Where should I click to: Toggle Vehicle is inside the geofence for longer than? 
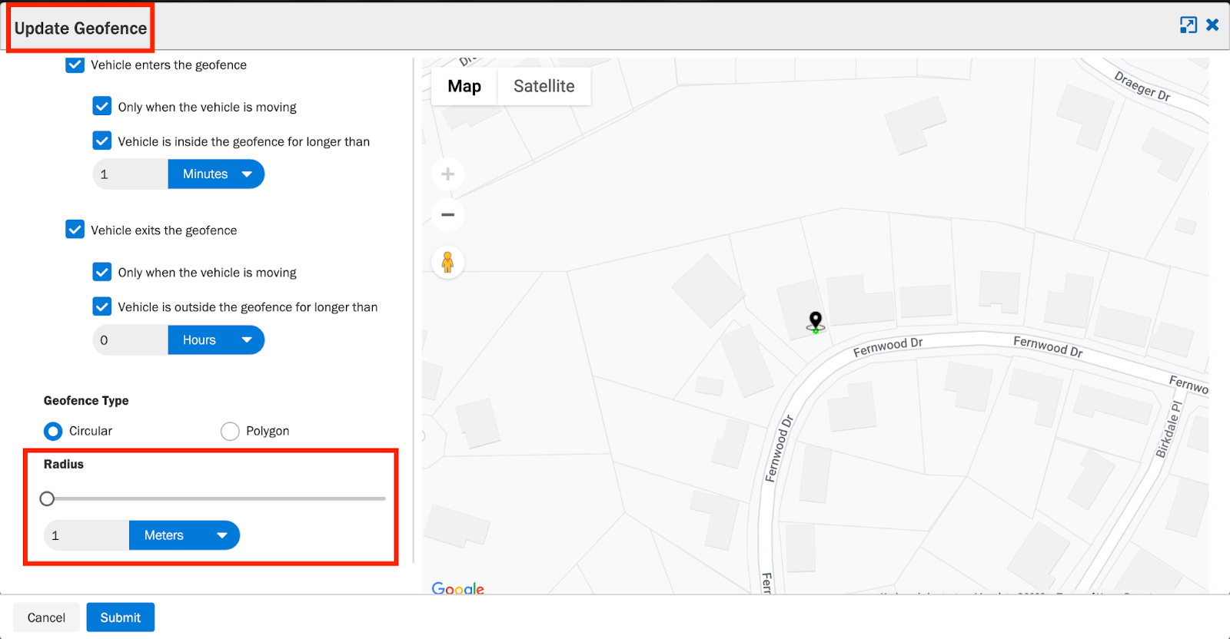101,141
